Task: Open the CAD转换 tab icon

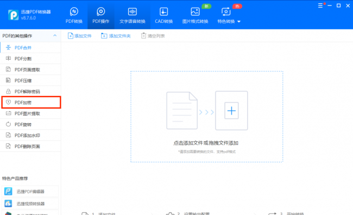Action: coord(163,11)
